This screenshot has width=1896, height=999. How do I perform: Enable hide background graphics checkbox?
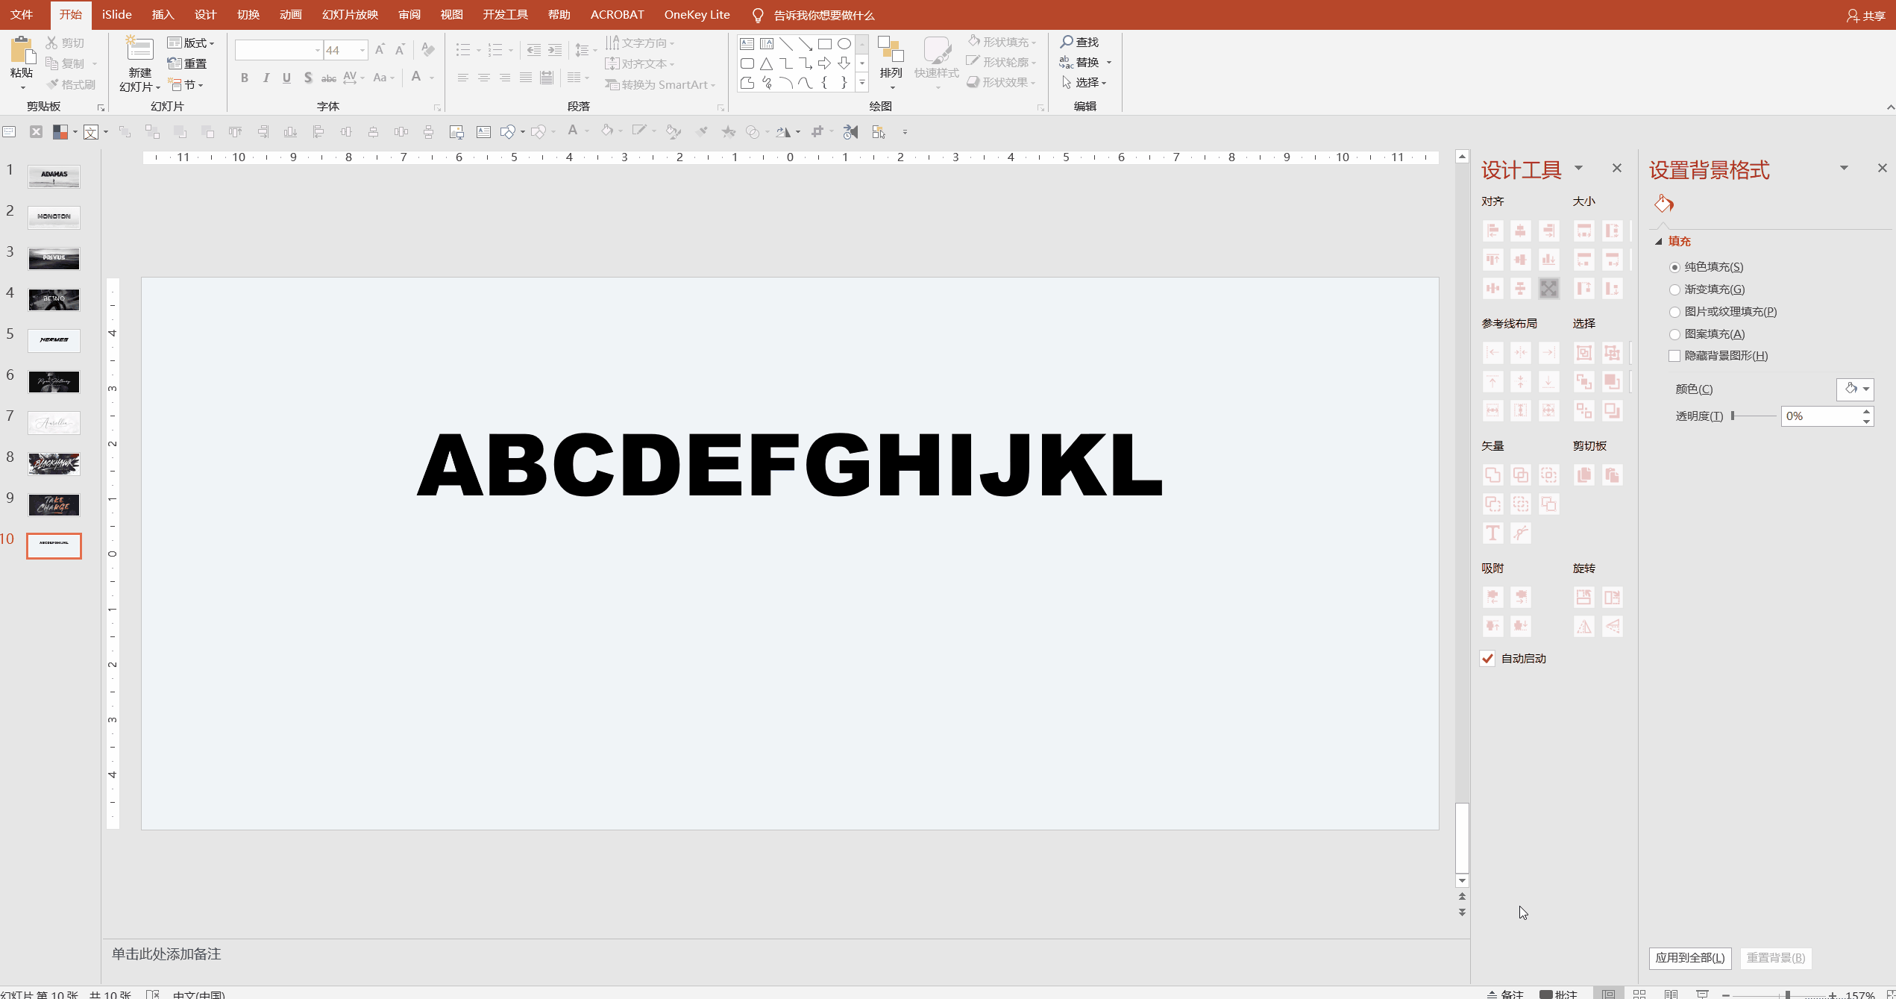click(1674, 356)
